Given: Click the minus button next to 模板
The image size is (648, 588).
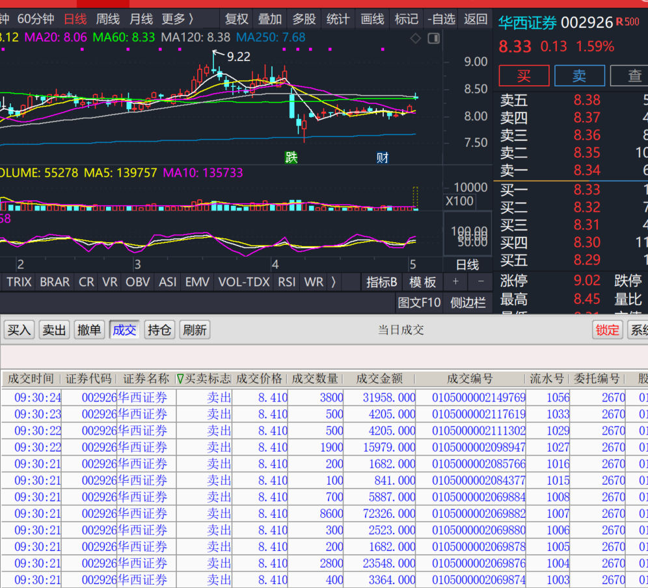Looking at the screenshot, I should (481, 281).
